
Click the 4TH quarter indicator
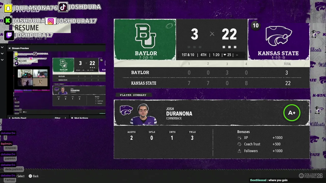(x=203, y=55)
